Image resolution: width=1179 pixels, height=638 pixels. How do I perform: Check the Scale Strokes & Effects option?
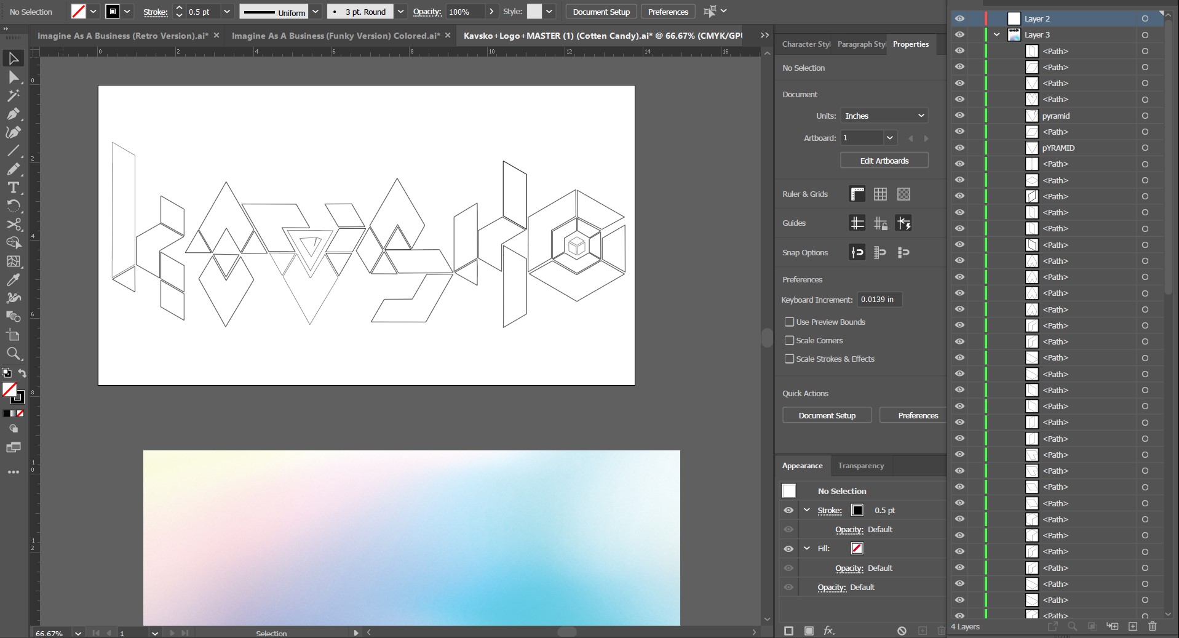pos(790,359)
